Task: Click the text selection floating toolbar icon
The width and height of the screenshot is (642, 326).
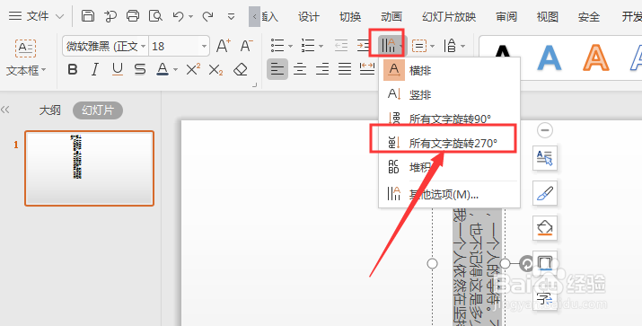Action: click(544, 158)
